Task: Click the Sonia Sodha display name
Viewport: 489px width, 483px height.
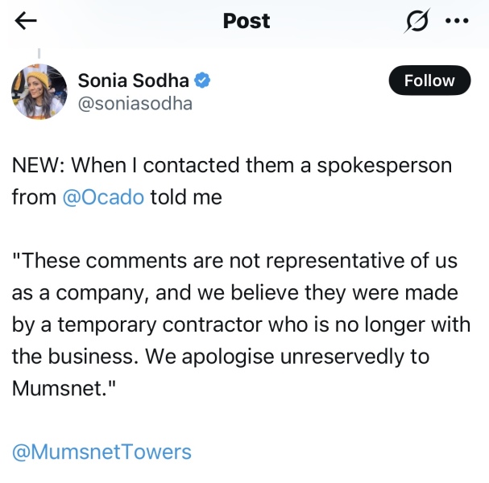Action: click(x=134, y=80)
